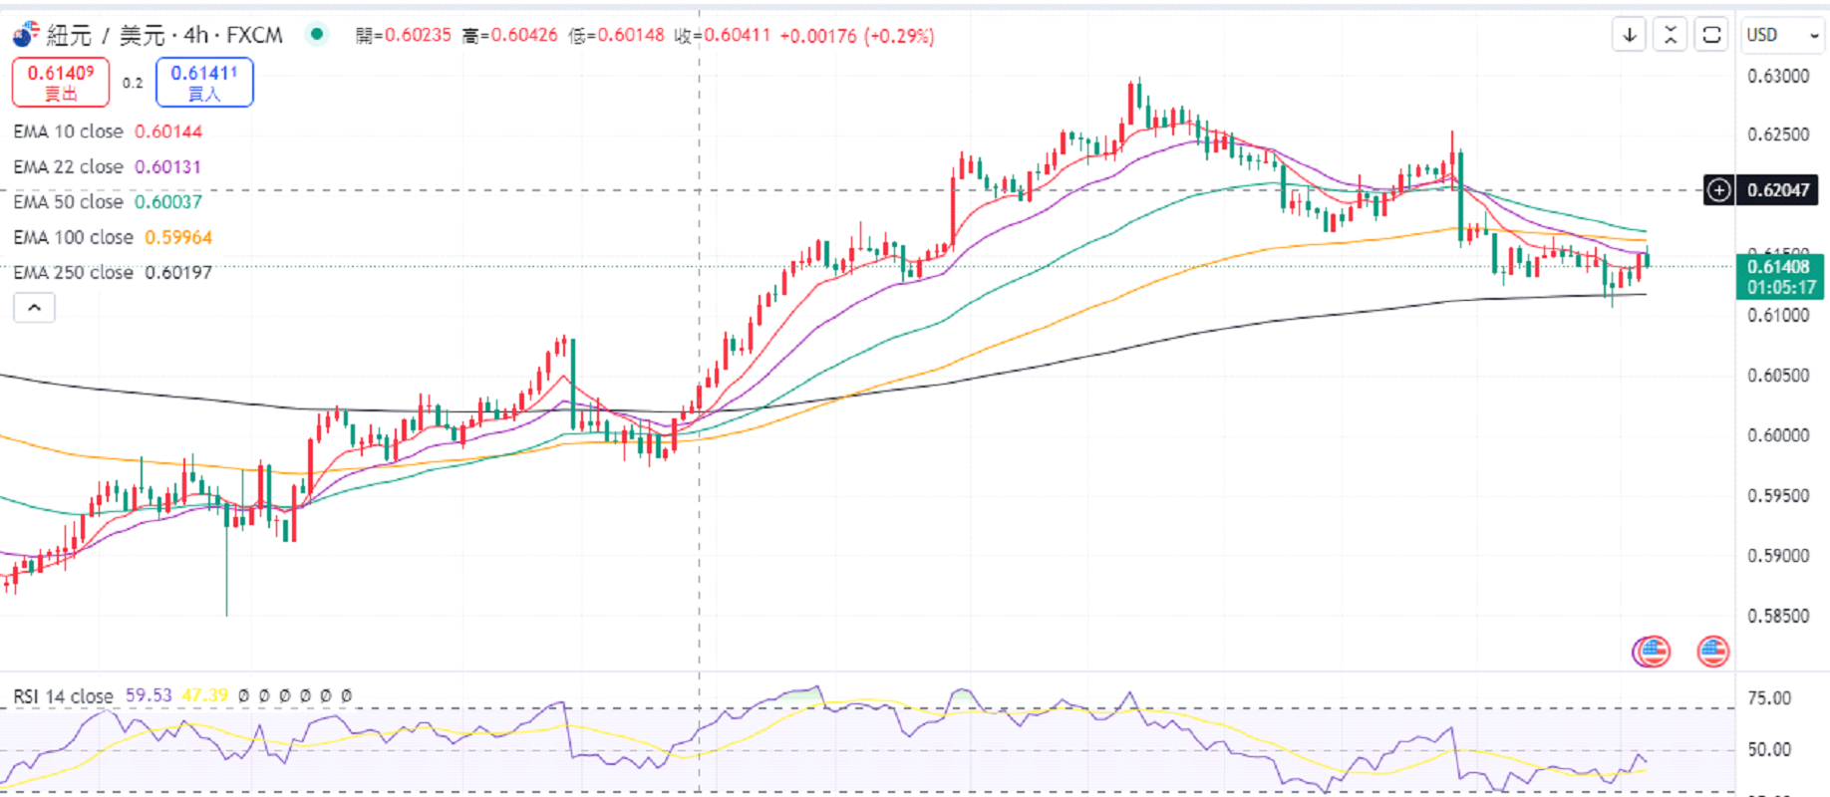The image size is (1830, 797).
Task: Open the USD currency dropdown
Action: coord(1782,35)
